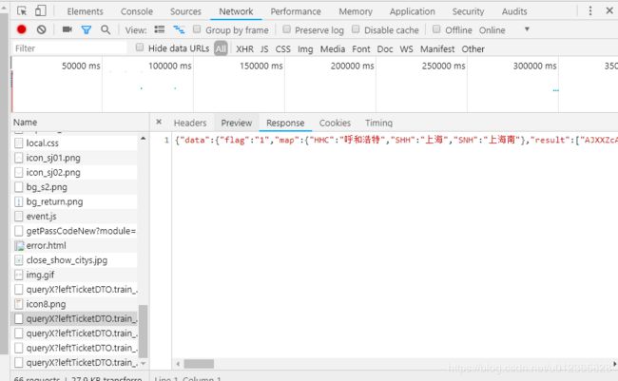Toggle capture screenshots camera icon

[x=68, y=29]
